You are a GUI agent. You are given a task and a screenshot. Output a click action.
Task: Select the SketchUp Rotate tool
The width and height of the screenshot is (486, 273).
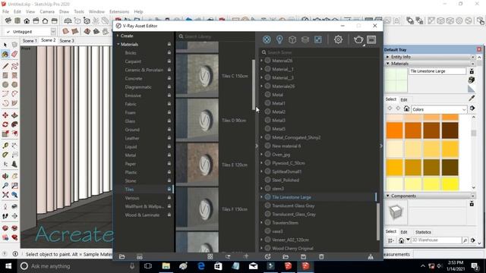point(5,124)
